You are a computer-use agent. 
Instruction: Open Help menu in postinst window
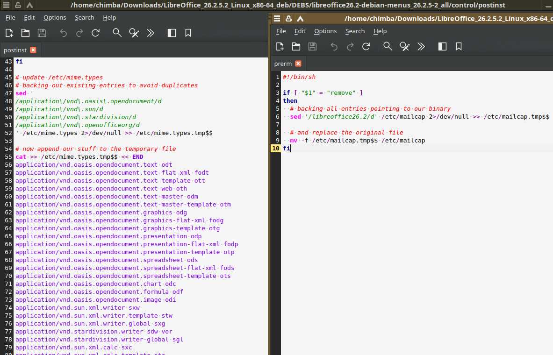pyautogui.click(x=109, y=18)
